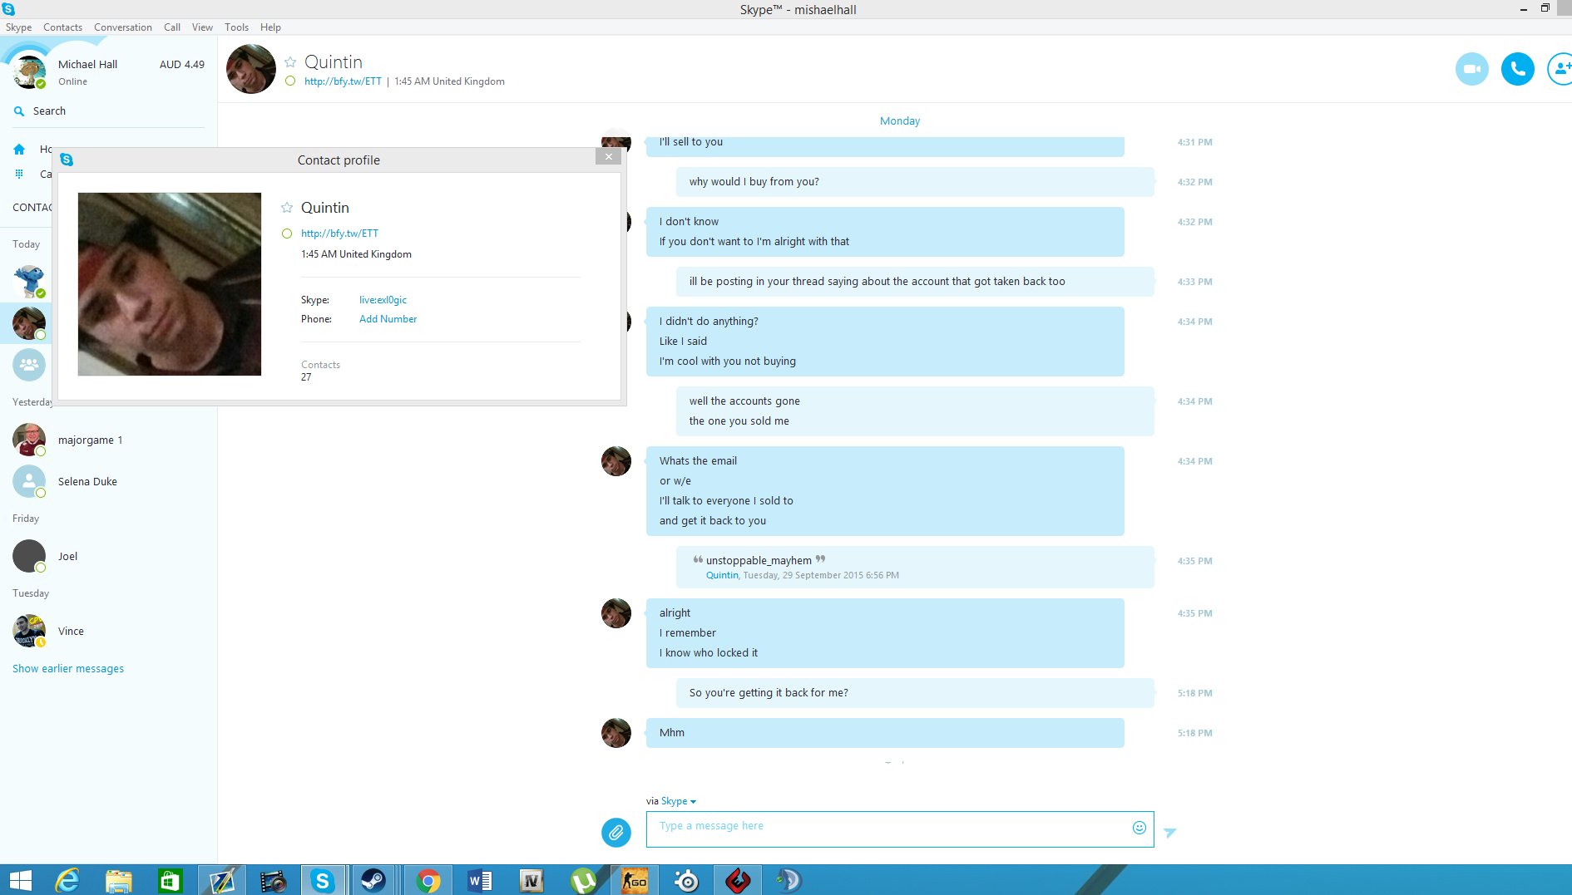Toggle favorite star in Contact profile dialog
Viewport: 1572px width, 895px height.
click(287, 208)
